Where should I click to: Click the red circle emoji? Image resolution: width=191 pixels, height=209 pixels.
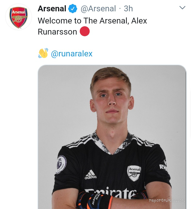[x=85, y=32]
